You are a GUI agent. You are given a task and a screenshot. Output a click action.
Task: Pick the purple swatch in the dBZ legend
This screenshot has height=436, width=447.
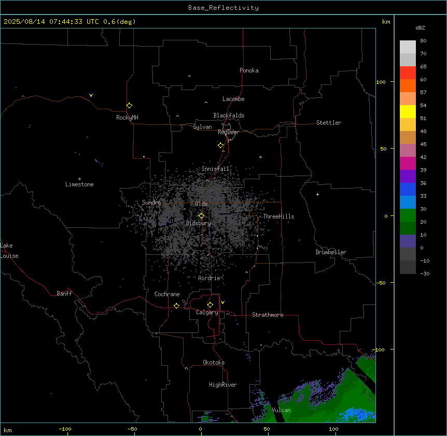[x=408, y=176]
